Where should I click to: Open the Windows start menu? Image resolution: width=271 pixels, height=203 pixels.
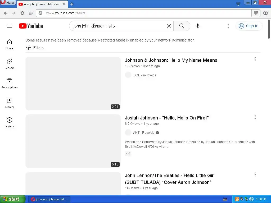[x=13, y=199]
